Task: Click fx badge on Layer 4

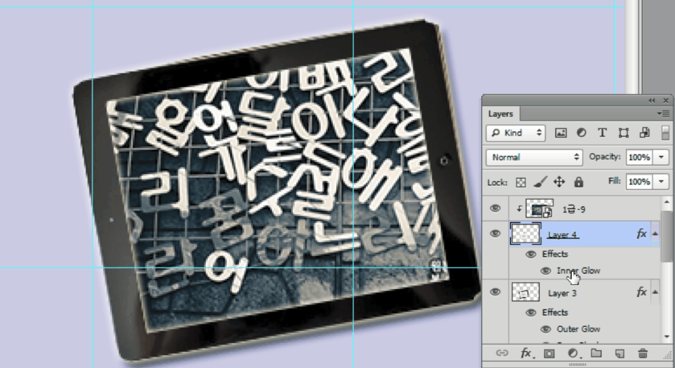Action: (x=641, y=234)
